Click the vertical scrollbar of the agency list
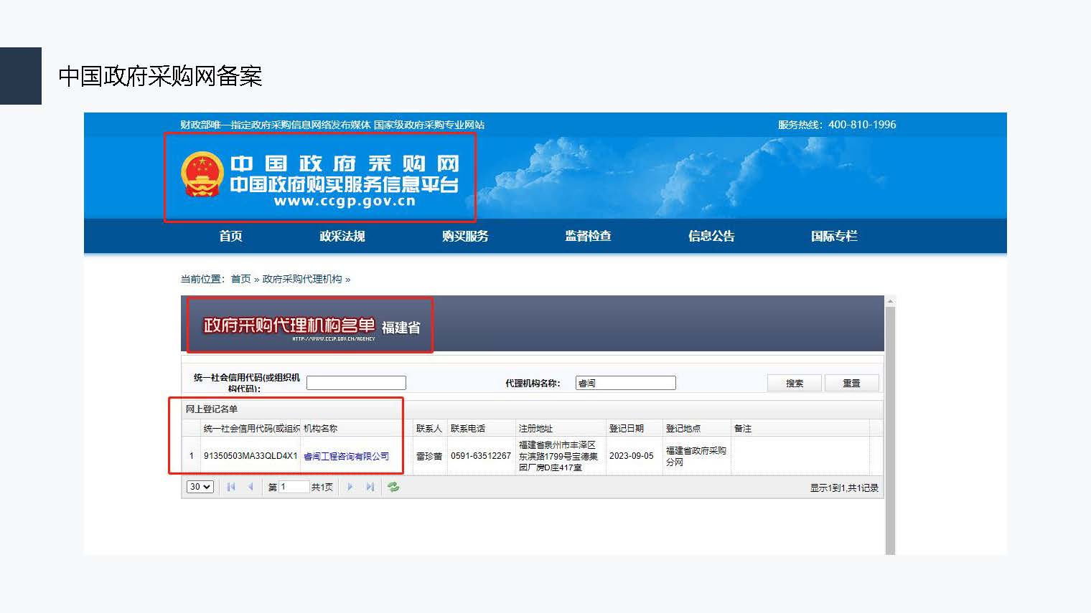The image size is (1091, 613). coord(890,430)
